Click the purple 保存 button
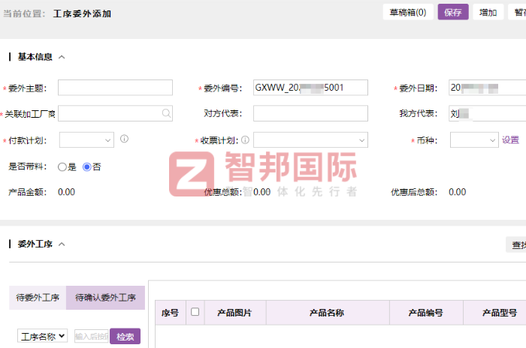Viewport: 526px width, 348px height. [453, 12]
